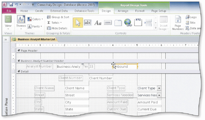
Task: Open the Undo history dropdown arrow
Action: [20, 5]
